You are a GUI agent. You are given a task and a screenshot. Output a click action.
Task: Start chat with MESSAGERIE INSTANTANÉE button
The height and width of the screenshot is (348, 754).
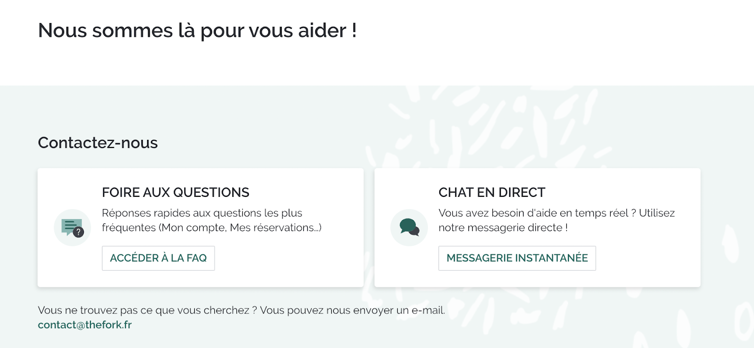[517, 258]
